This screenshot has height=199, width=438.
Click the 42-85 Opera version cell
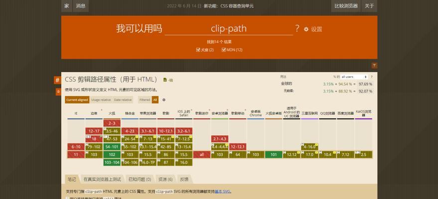point(165,147)
